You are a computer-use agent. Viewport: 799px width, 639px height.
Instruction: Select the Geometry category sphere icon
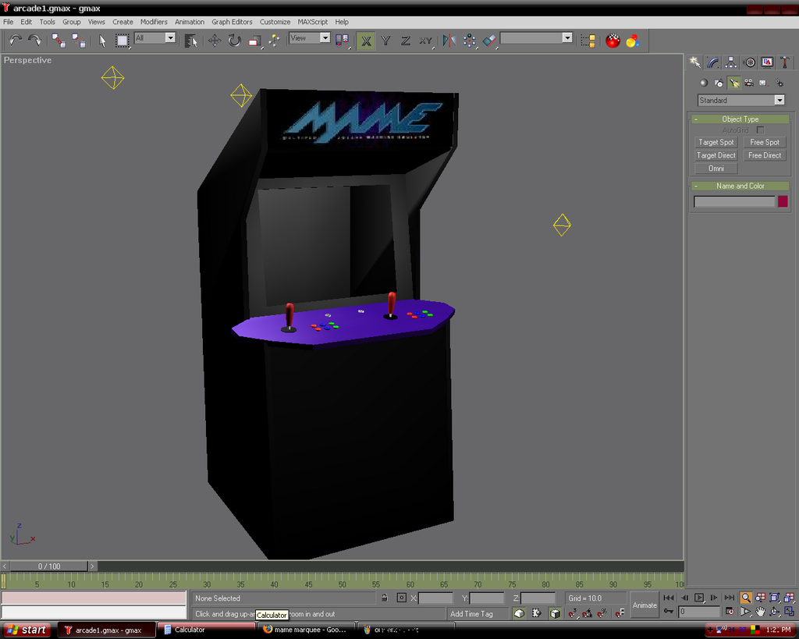pyautogui.click(x=704, y=83)
